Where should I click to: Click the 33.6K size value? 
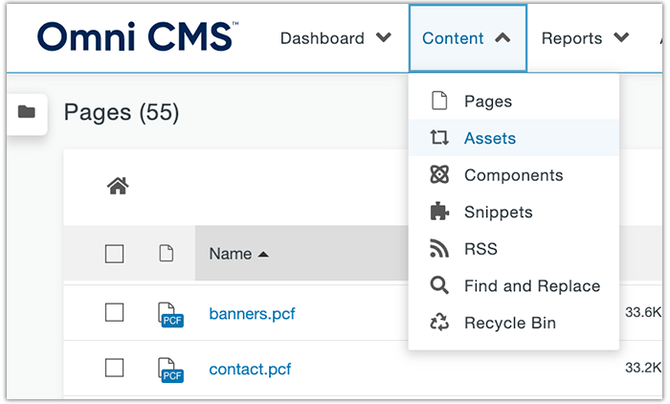[x=643, y=312]
